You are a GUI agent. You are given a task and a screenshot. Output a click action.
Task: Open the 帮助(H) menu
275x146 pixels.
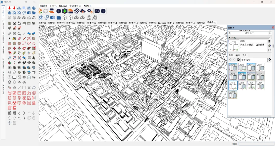point(88,6)
